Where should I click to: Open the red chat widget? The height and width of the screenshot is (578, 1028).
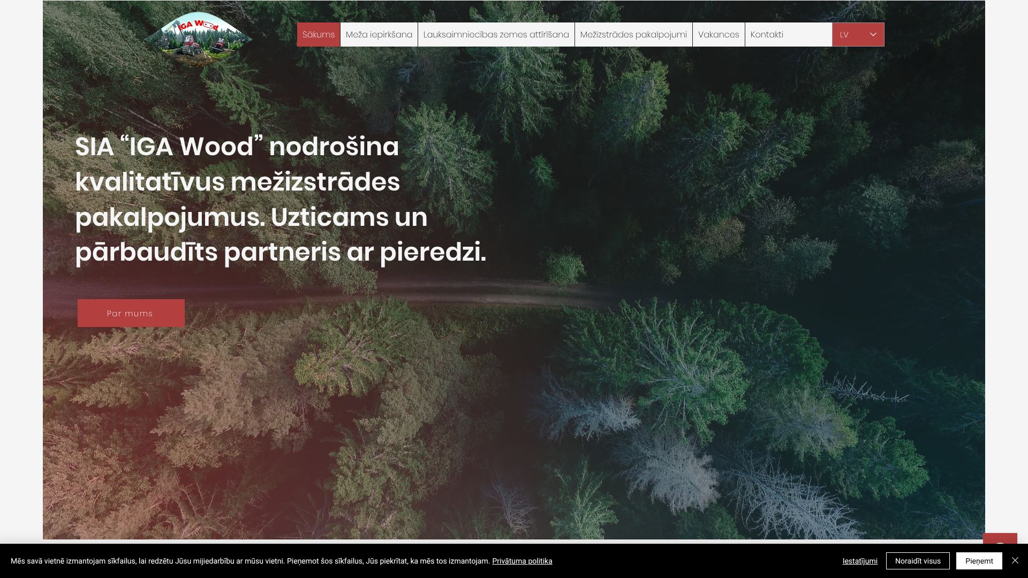tap(1000, 539)
